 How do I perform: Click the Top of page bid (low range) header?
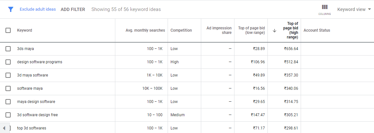251,30
